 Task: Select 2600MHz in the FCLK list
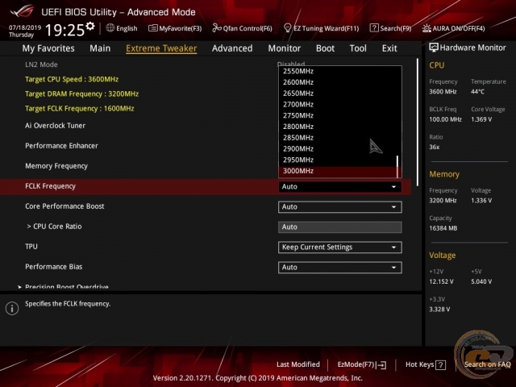pos(338,82)
